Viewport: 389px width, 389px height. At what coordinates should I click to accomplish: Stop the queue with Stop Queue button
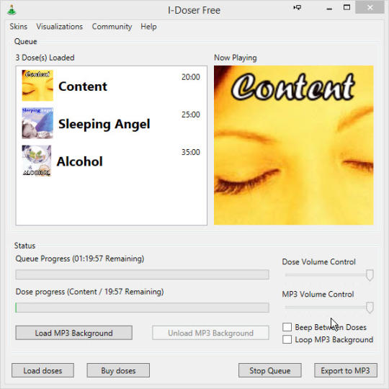click(270, 370)
